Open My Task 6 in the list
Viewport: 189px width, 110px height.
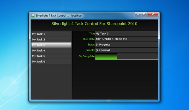pyautogui.click(x=51, y=62)
